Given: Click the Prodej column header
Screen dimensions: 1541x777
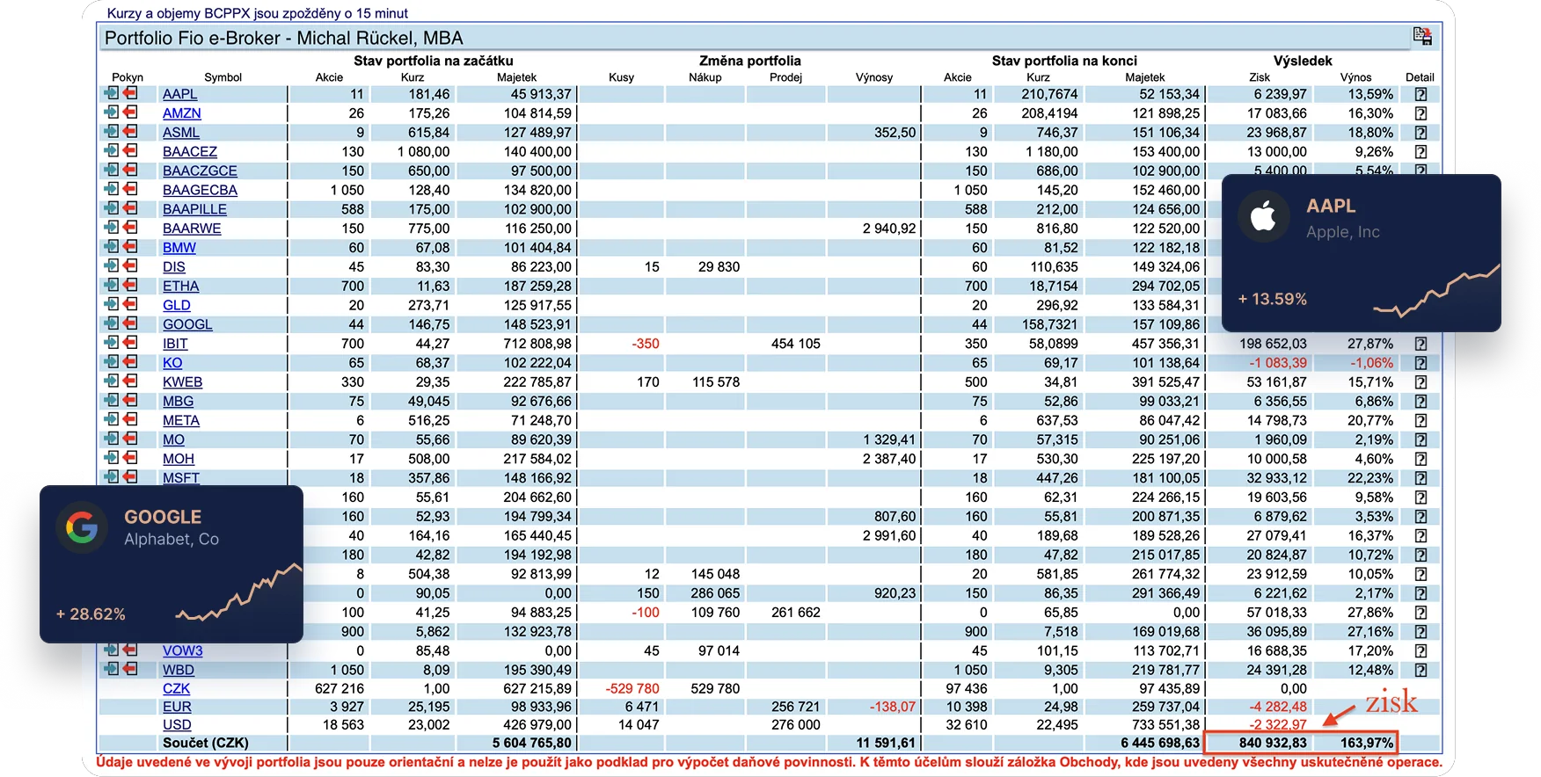Looking at the screenshot, I should [x=785, y=77].
